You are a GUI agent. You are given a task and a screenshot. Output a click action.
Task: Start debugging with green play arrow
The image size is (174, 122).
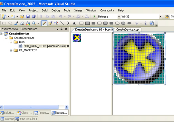coord(94,16)
